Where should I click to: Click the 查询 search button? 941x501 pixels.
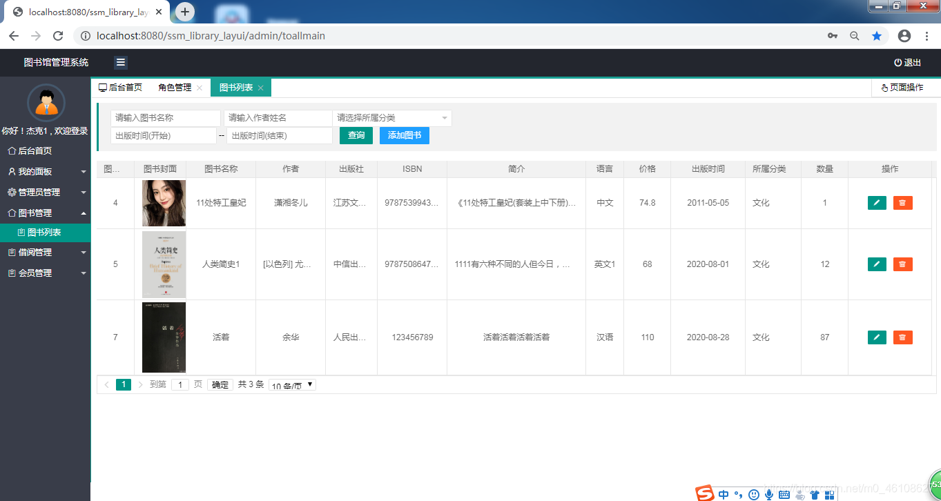pyautogui.click(x=356, y=135)
